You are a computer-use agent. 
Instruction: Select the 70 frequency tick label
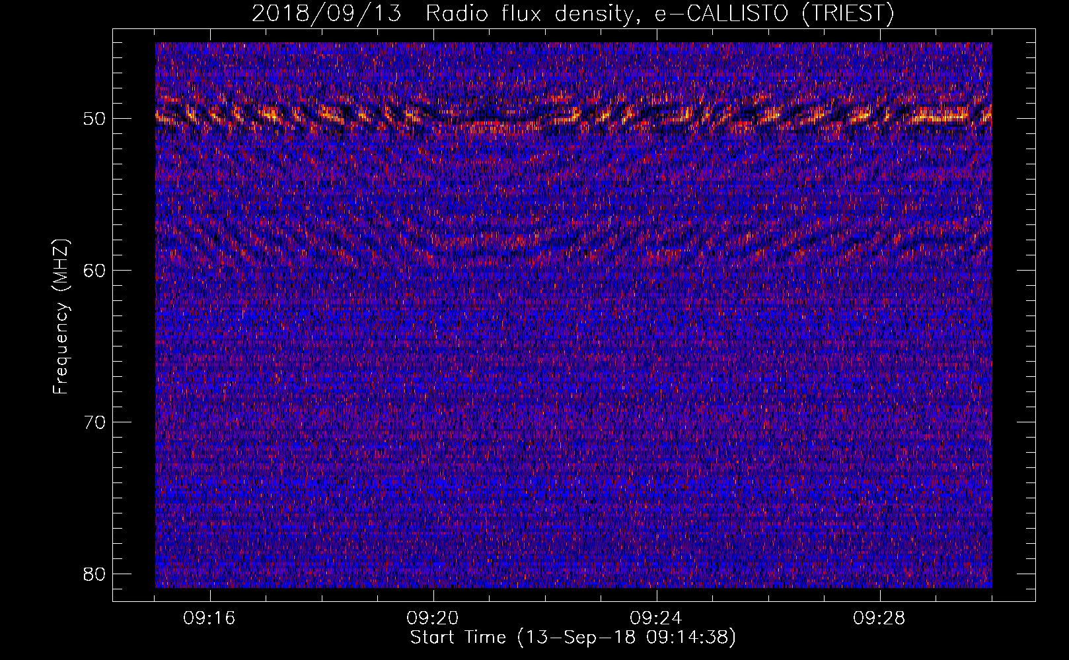[95, 422]
